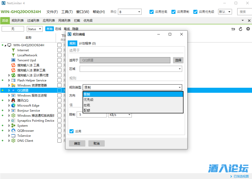
Task: Click the Internet filter funnel icon
Action: (13, 50)
